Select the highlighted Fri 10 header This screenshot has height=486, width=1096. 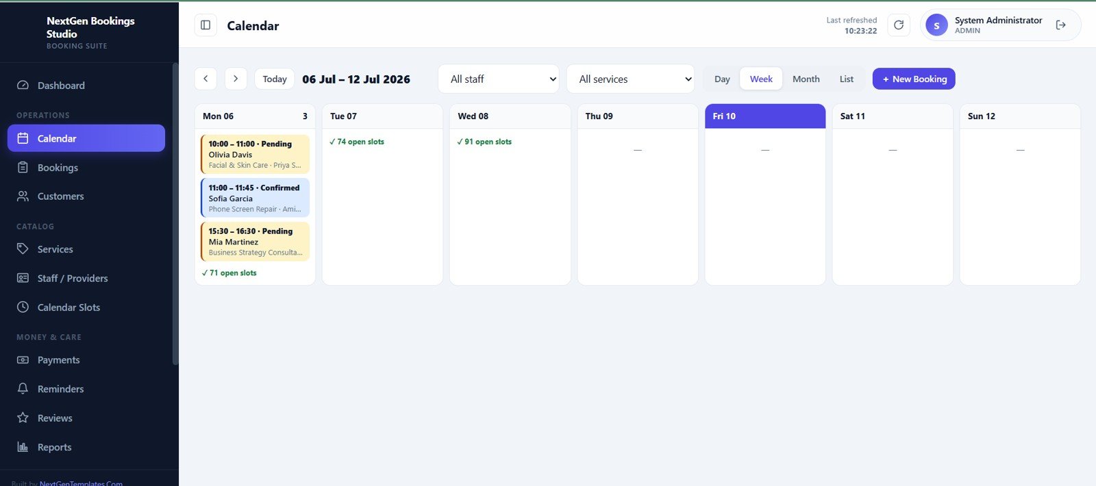(765, 116)
